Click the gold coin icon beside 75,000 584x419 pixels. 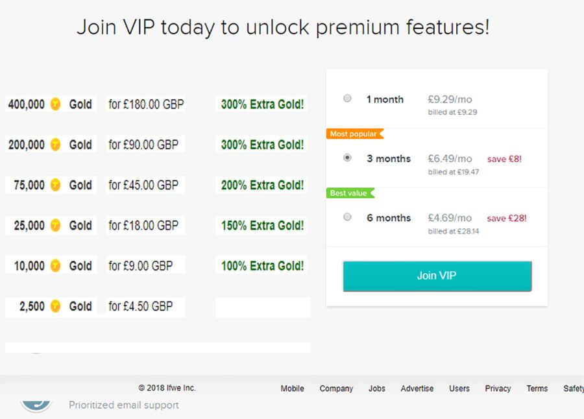(56, 186)
